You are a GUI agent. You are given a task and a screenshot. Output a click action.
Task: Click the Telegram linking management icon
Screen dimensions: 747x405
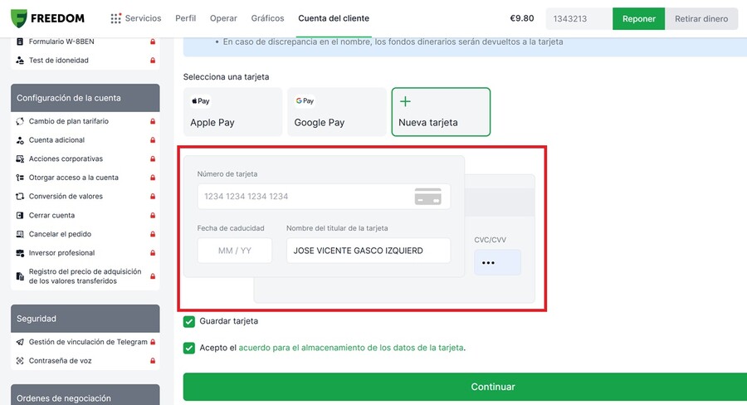20,342
